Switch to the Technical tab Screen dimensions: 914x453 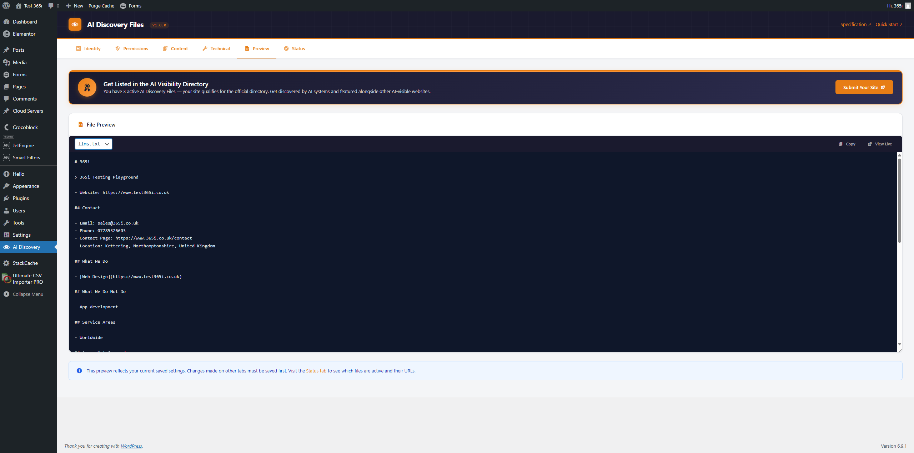click(x=216, y=48)
